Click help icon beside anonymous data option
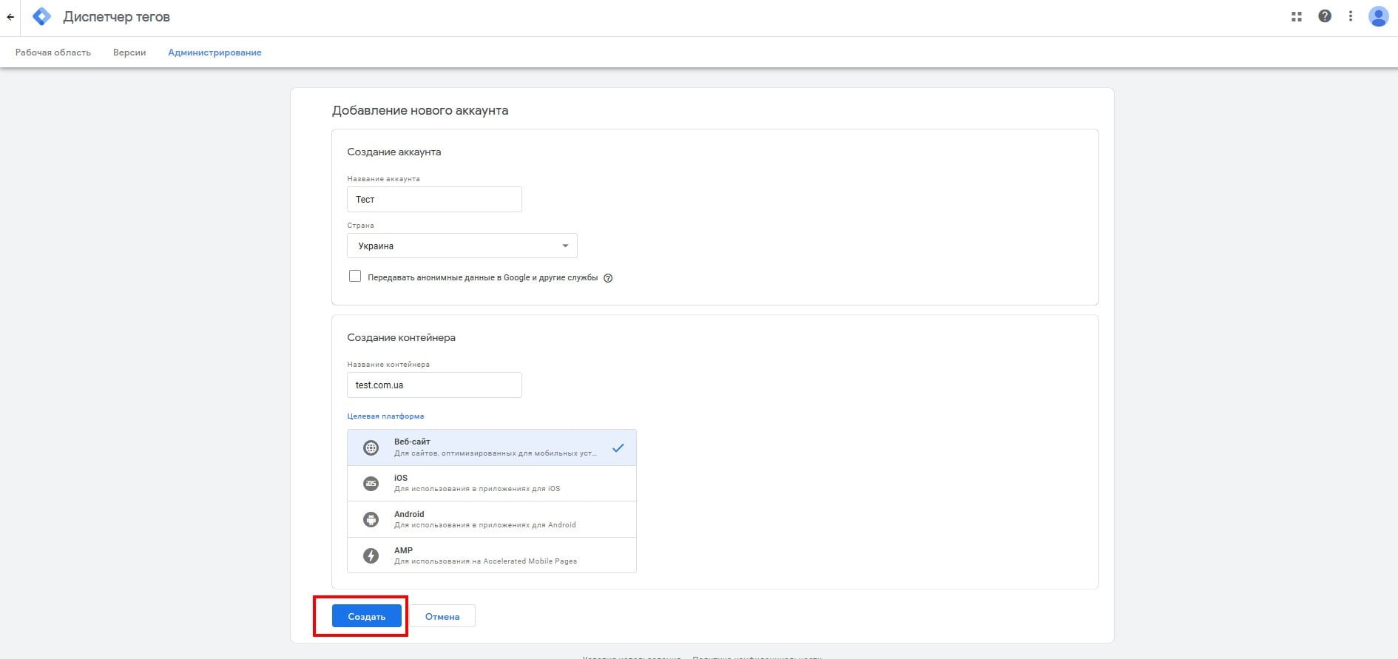The image size is (1398, 659). [x=608, y=278]
